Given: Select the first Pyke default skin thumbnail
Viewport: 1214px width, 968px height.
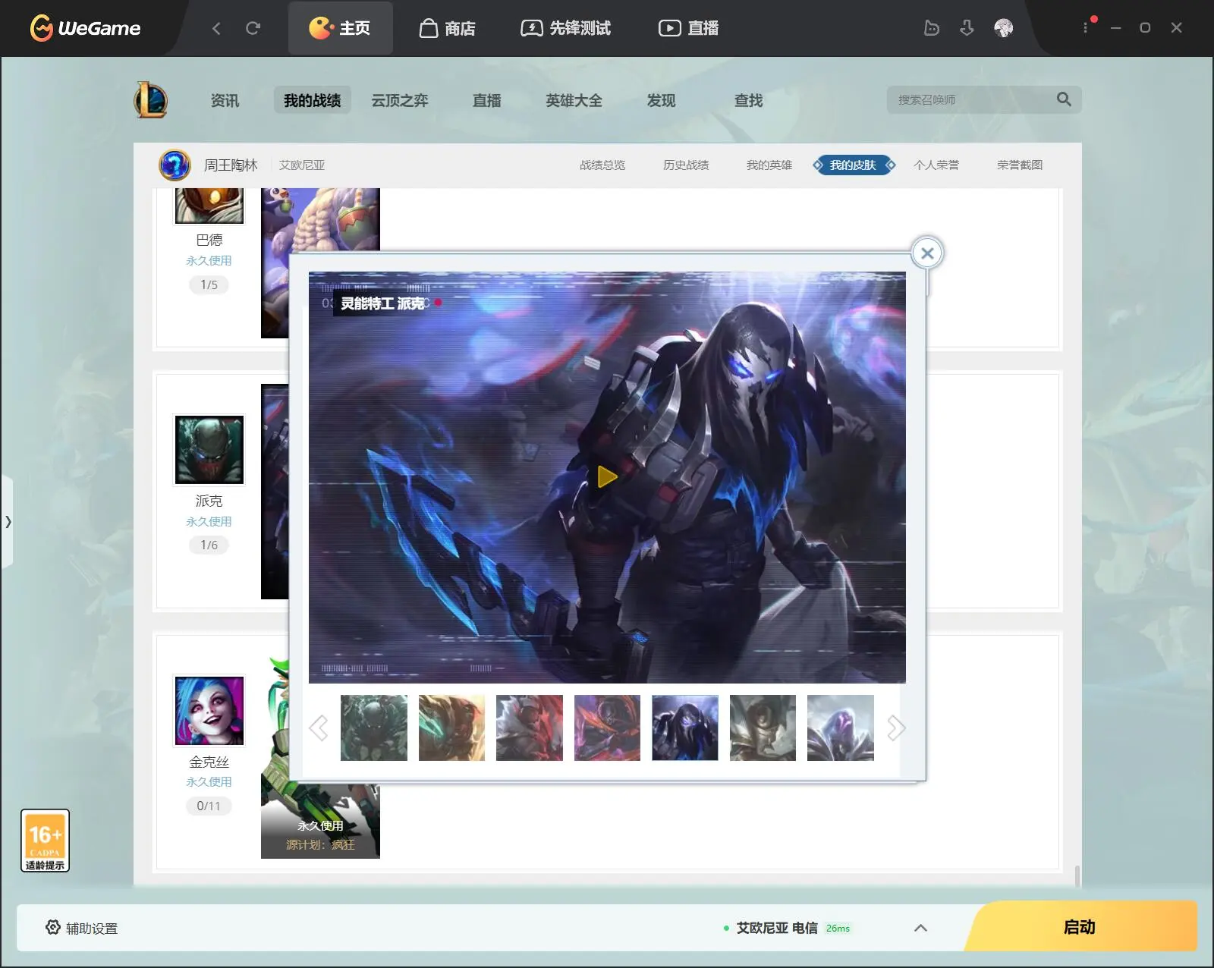Looking at the screenshot, I should [374, 728].
